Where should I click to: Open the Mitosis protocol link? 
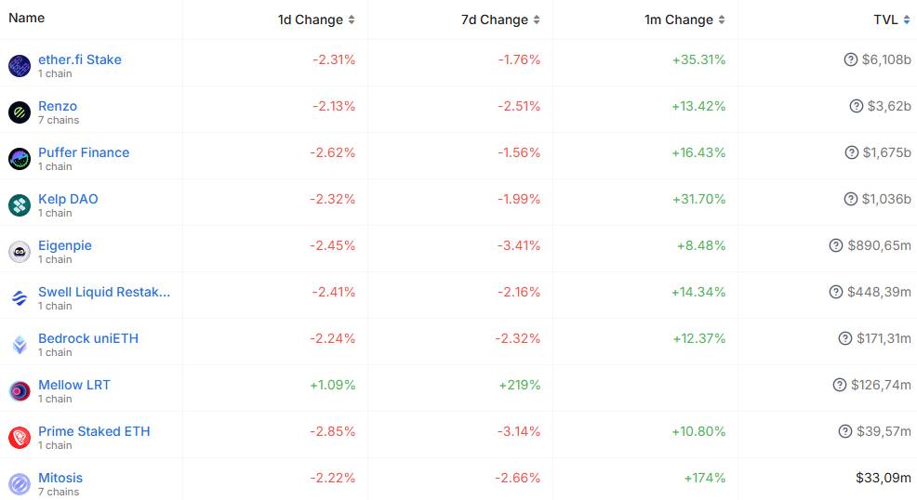coord(60,478)
